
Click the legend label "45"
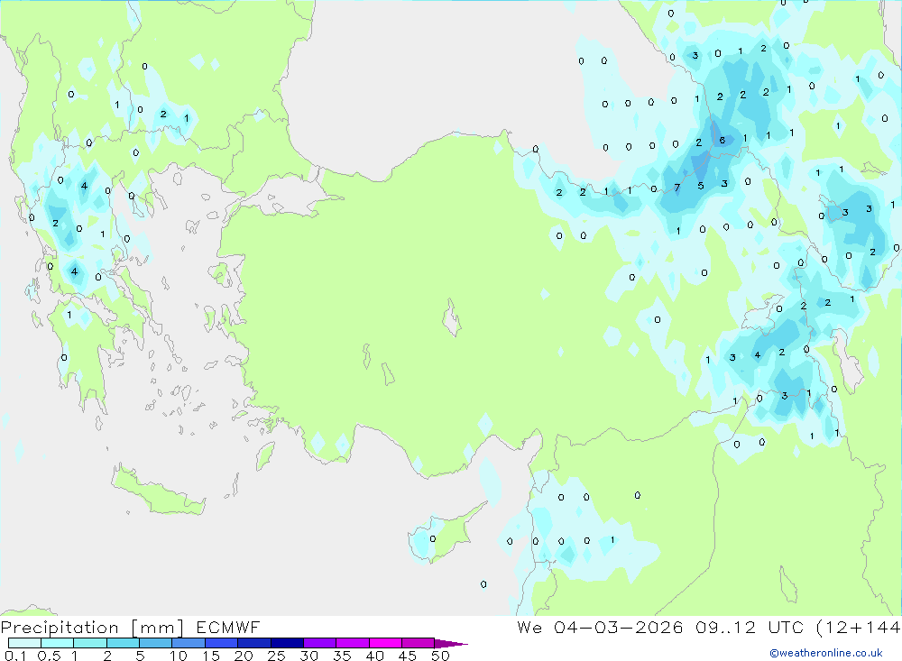[x=408, y=656]
